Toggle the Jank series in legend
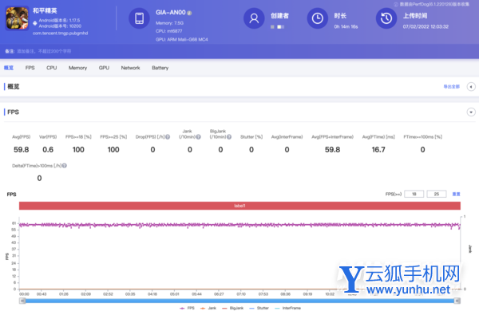The image size is (479, 311). coord(208,308)
